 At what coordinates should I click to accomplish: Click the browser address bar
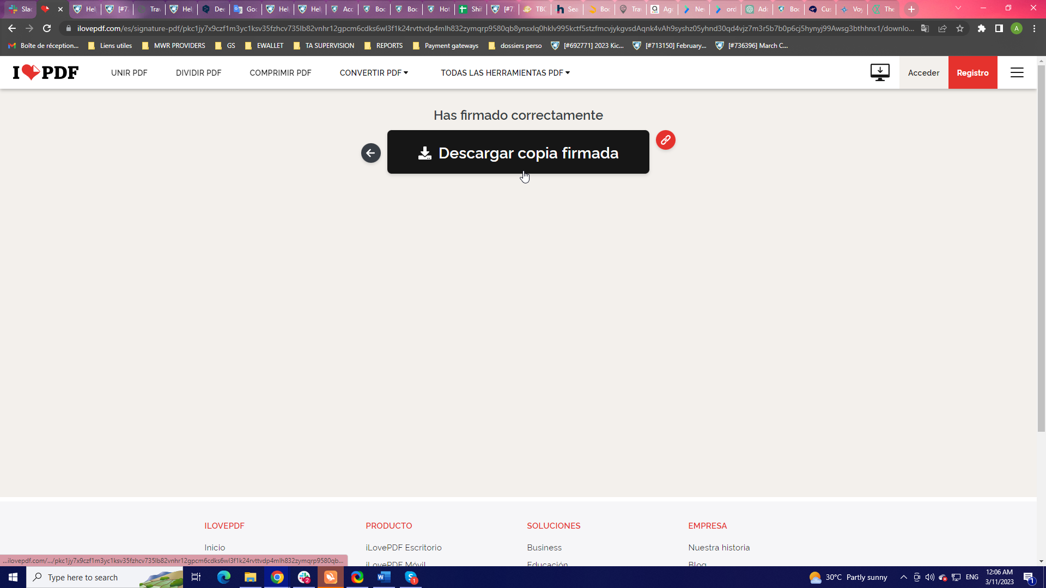click(490, 28)
